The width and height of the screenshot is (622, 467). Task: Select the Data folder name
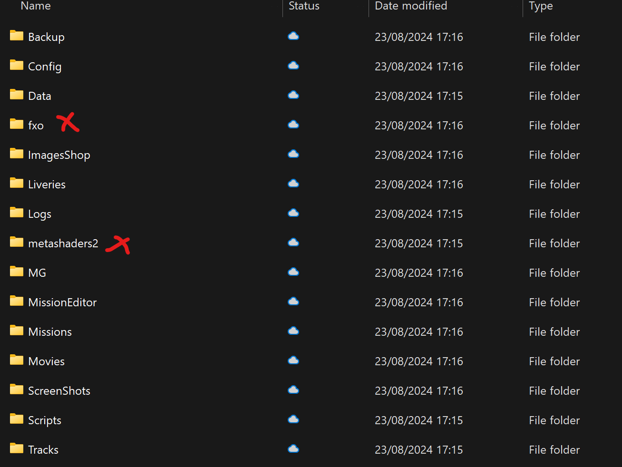39,96
